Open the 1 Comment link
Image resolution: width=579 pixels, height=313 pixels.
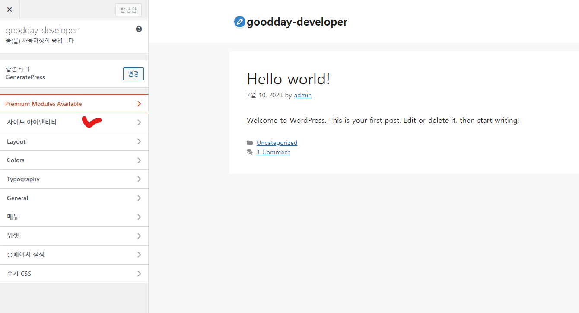pyautogui.click(x=273, y=152)
